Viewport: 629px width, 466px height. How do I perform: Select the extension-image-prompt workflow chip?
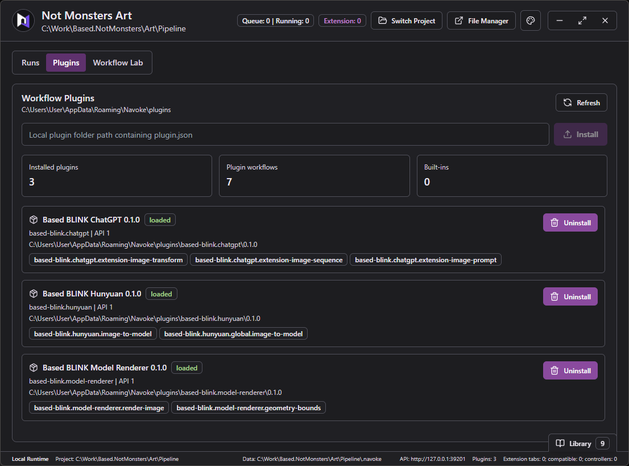click(x=425, y=259)
